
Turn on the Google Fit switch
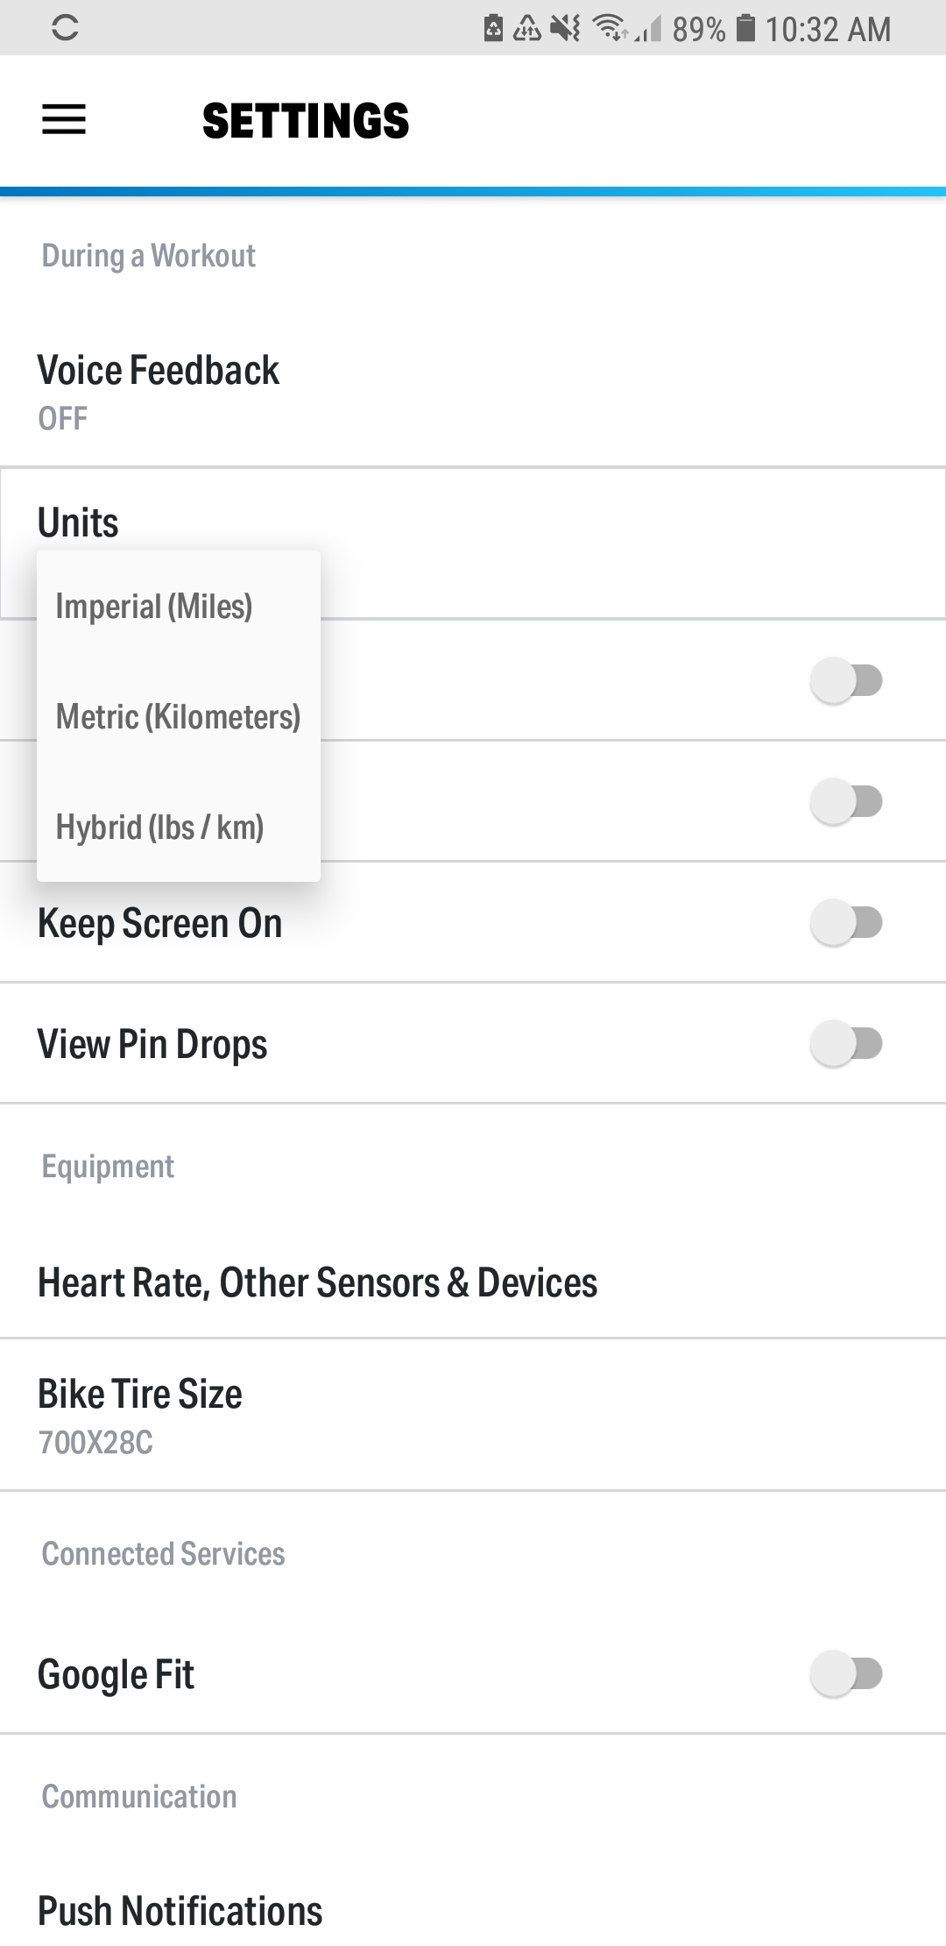point(846,1673)
